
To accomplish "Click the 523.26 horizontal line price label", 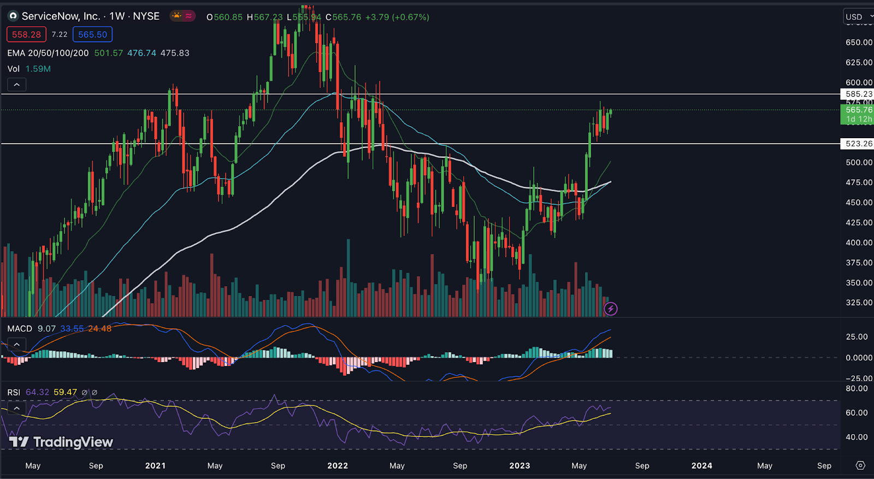I will 858,144.
